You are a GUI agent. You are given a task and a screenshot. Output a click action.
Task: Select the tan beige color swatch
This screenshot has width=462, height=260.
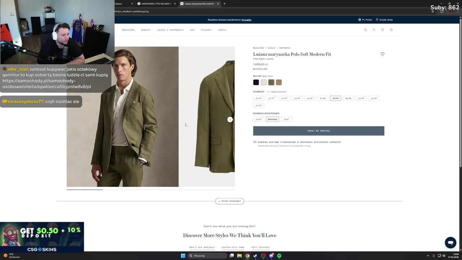[279, 82]
